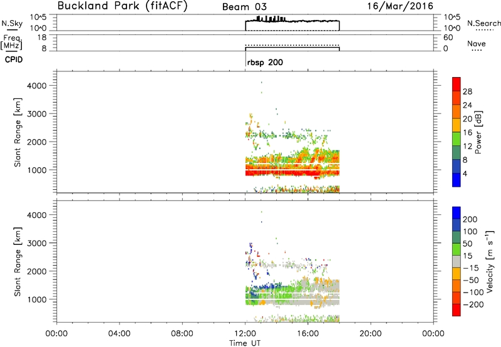The width and height of the screenshot is (501, 347).
Task: Click the '60' Nave axis tick
Action: point(448,38)
